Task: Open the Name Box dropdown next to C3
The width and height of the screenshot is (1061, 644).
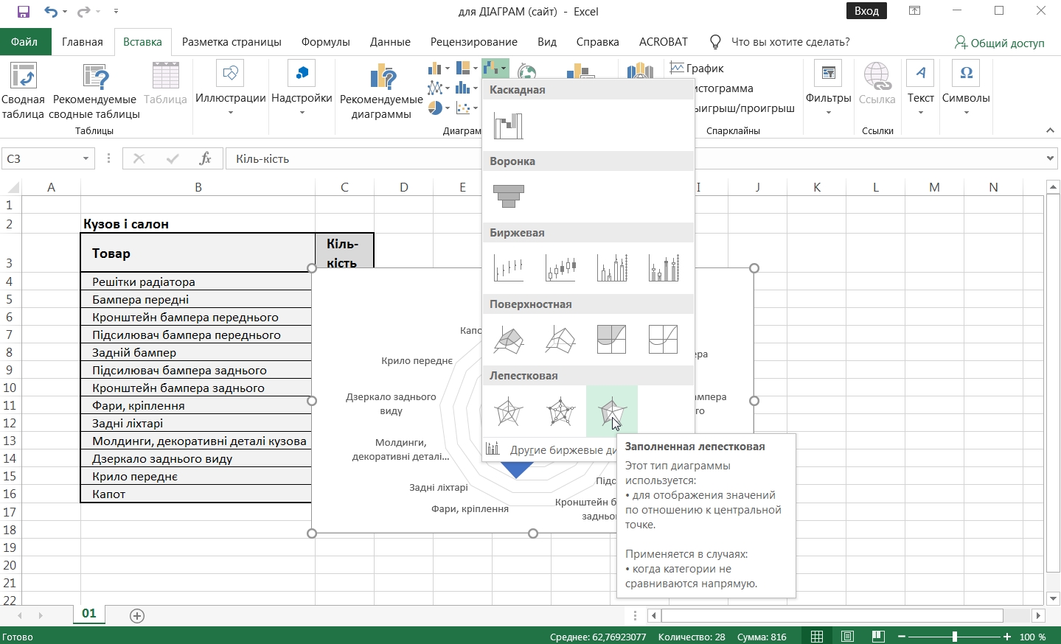Action: tap(86, 158)
